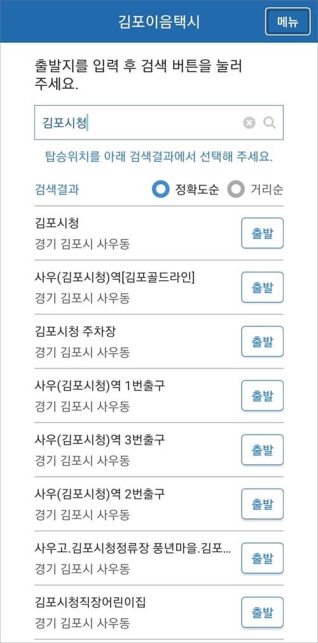Tap 출발 for 김포시청
This screenshot has height=643, width=318.
262,233
